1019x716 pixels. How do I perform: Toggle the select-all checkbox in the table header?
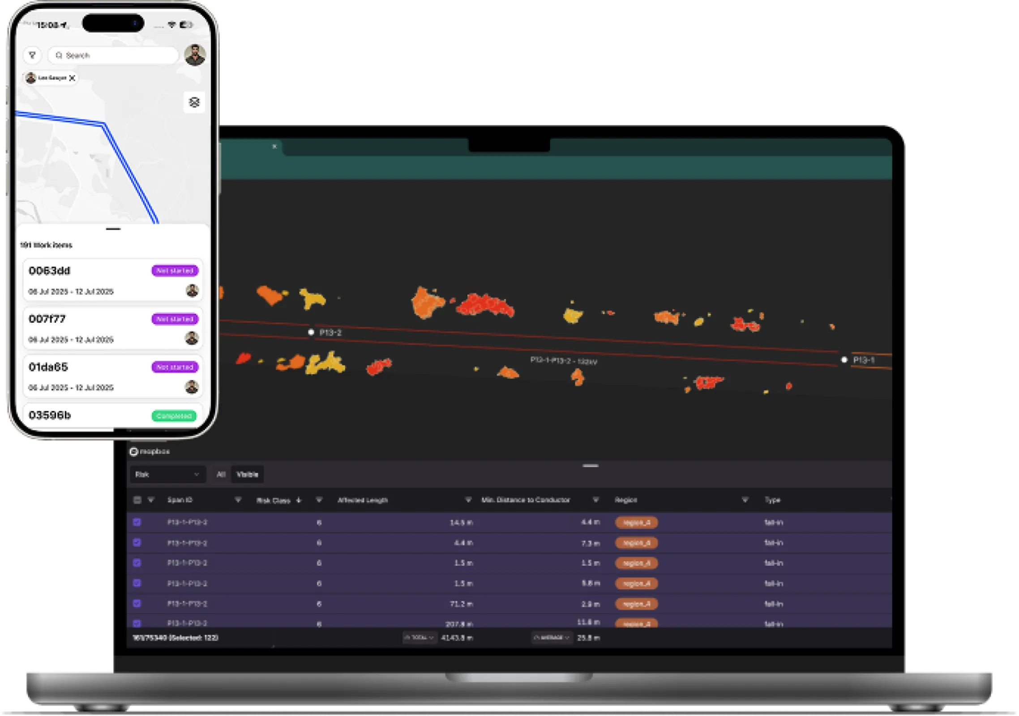[137, 500]
